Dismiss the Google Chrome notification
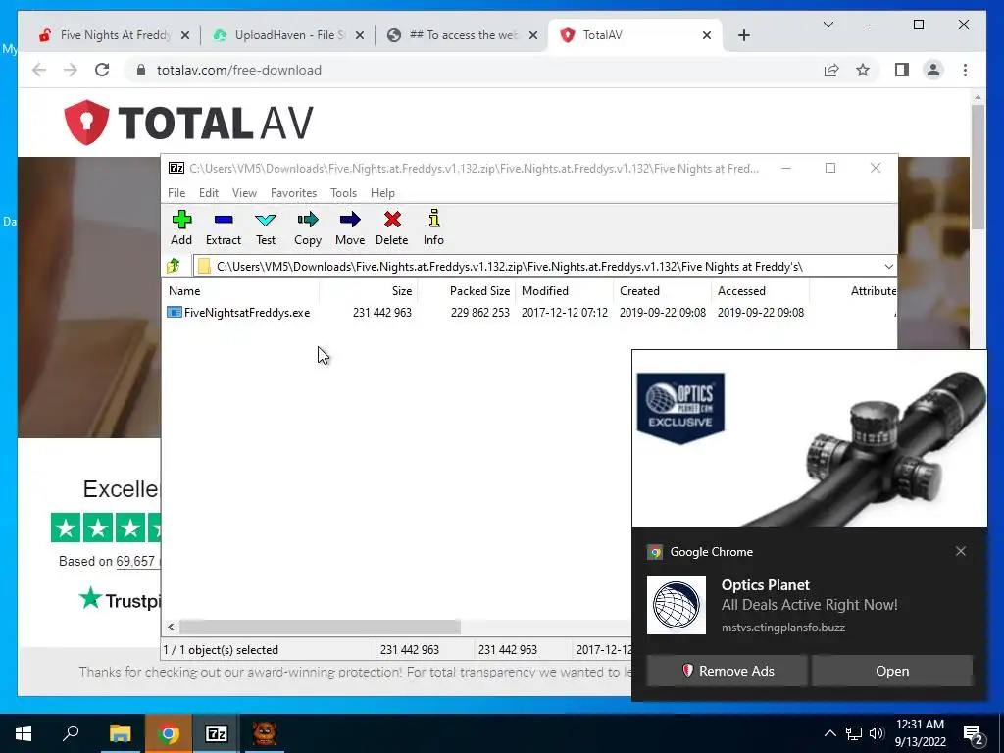1004x753 pixels. [960, 551]
